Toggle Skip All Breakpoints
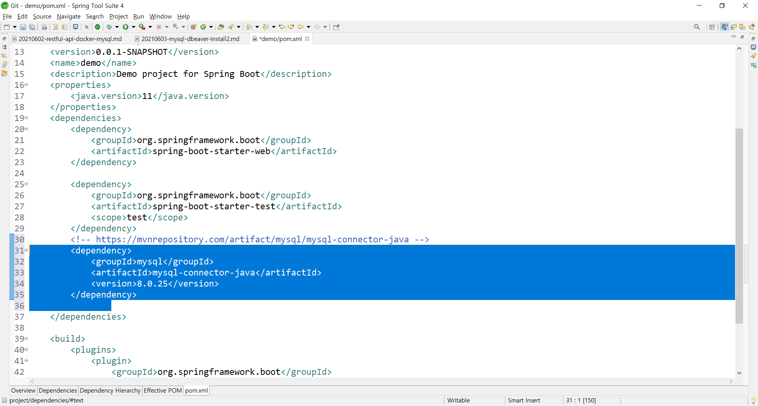This screenshot has height=406, width=758. click(x=87, y=27)
